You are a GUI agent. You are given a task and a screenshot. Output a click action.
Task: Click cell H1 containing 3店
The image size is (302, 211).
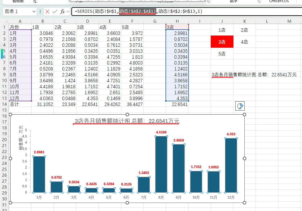177,27
